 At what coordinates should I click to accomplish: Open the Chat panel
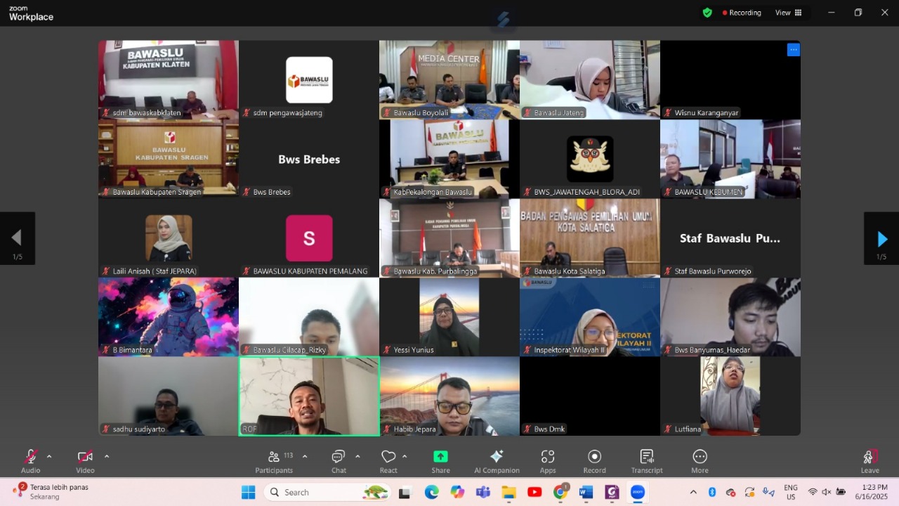coord(339,461)
